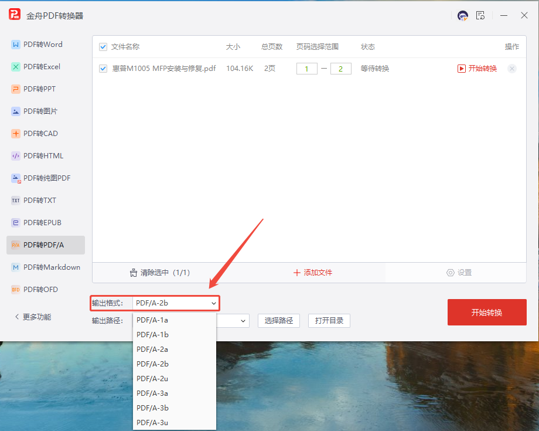539x431 pixels.
Task: Click the PDF转纯图PDF sidebar icon
Action: click(16, 178)
